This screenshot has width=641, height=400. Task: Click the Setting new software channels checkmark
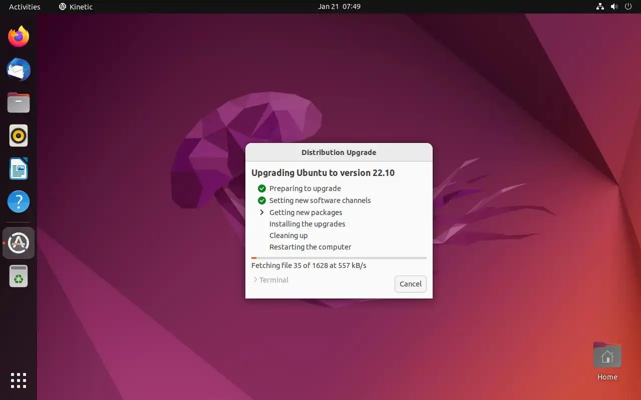pyautogui.click(x=261, y=200)
